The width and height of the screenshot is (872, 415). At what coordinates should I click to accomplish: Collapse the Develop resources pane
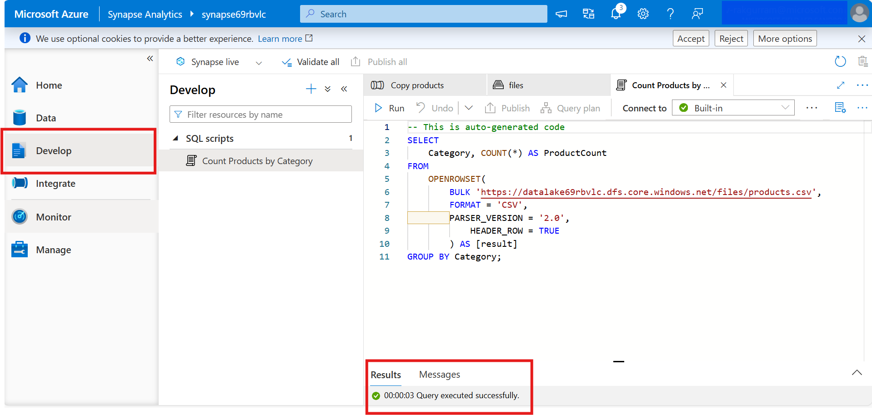[344, 89]
